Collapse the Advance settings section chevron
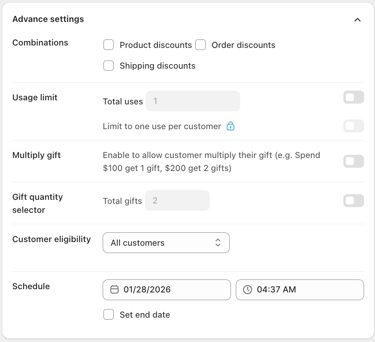This screenshot has height=342, width=375. [x=357, y=20]
